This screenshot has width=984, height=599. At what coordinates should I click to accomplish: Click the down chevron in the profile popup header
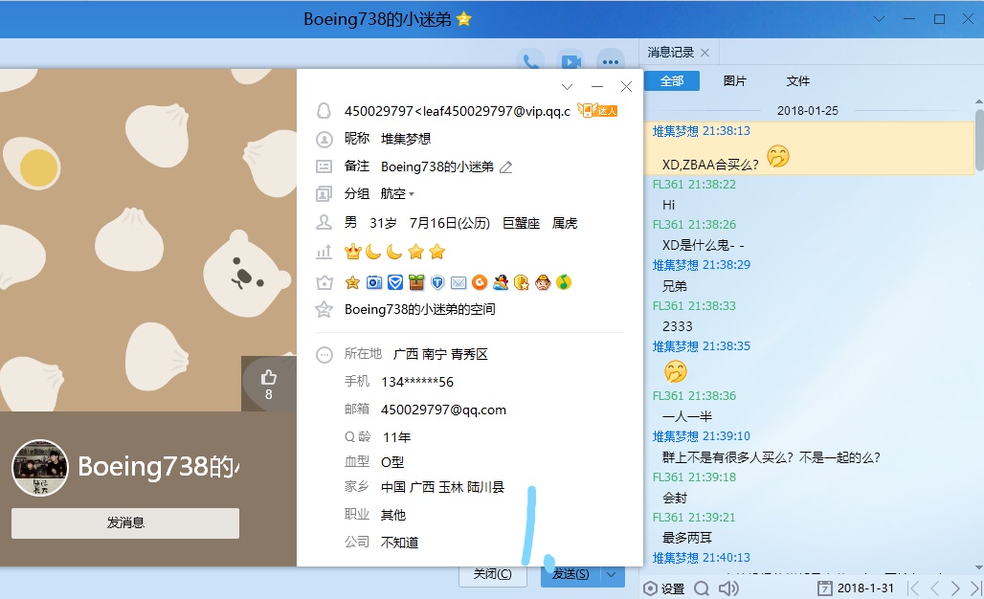567,87
